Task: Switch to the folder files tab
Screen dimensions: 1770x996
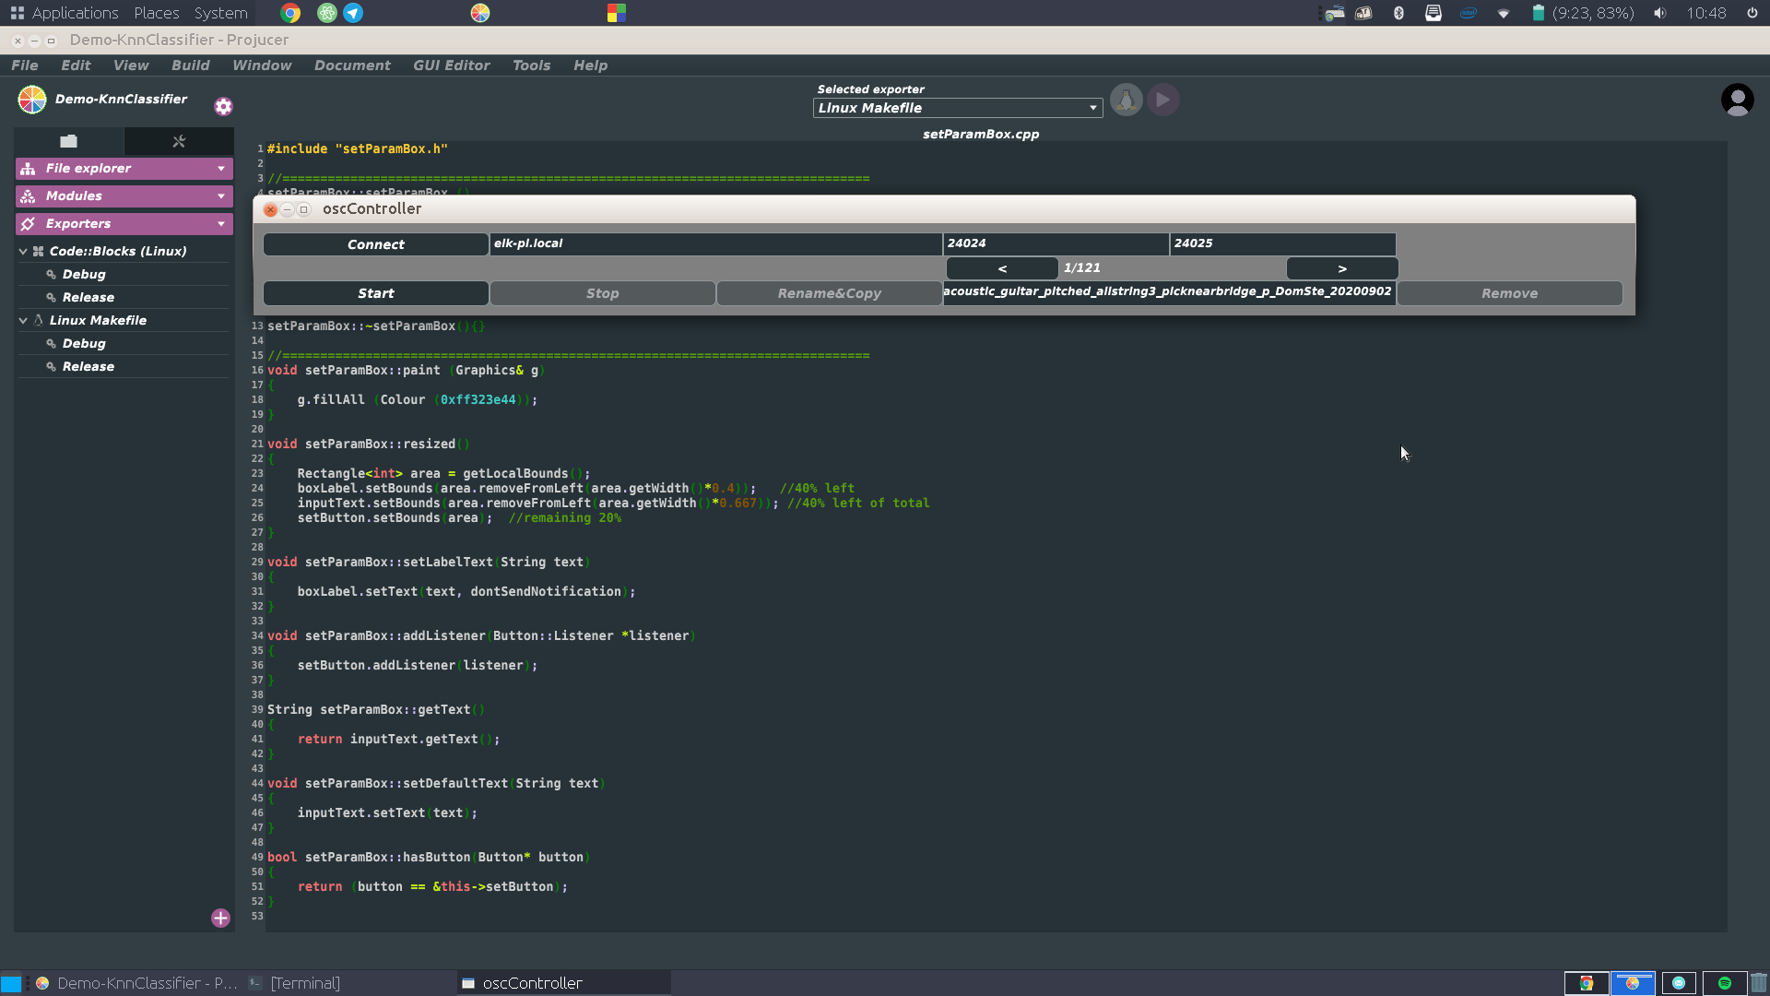Action: 68,141
